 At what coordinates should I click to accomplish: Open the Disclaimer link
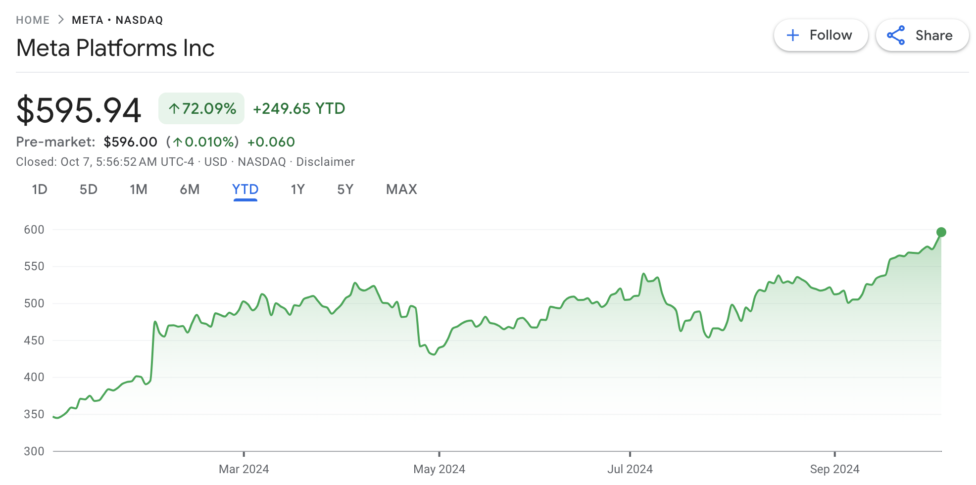coord(325,162)
